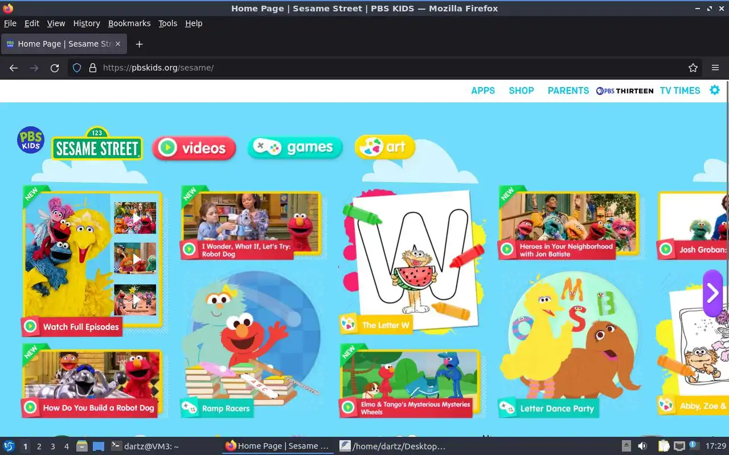The image size is (729, 455).
Task: Click the PBS Kids logo
Action: pyautogui.click(x=31, y=140)
